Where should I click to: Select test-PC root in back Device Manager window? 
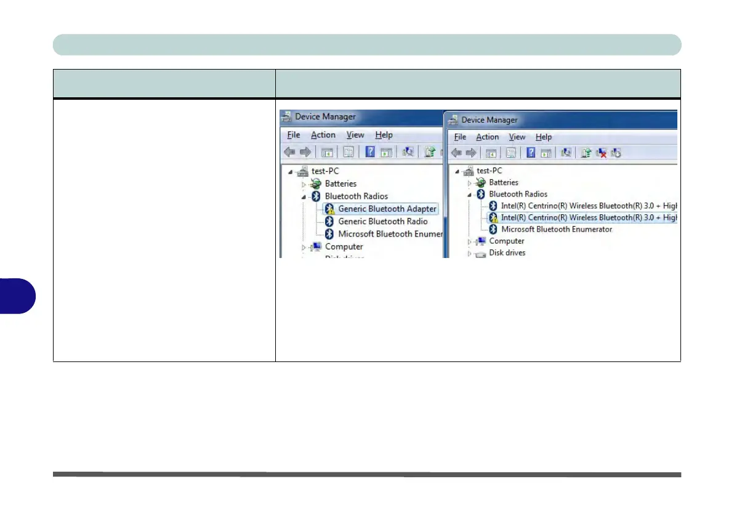point(325,171)
